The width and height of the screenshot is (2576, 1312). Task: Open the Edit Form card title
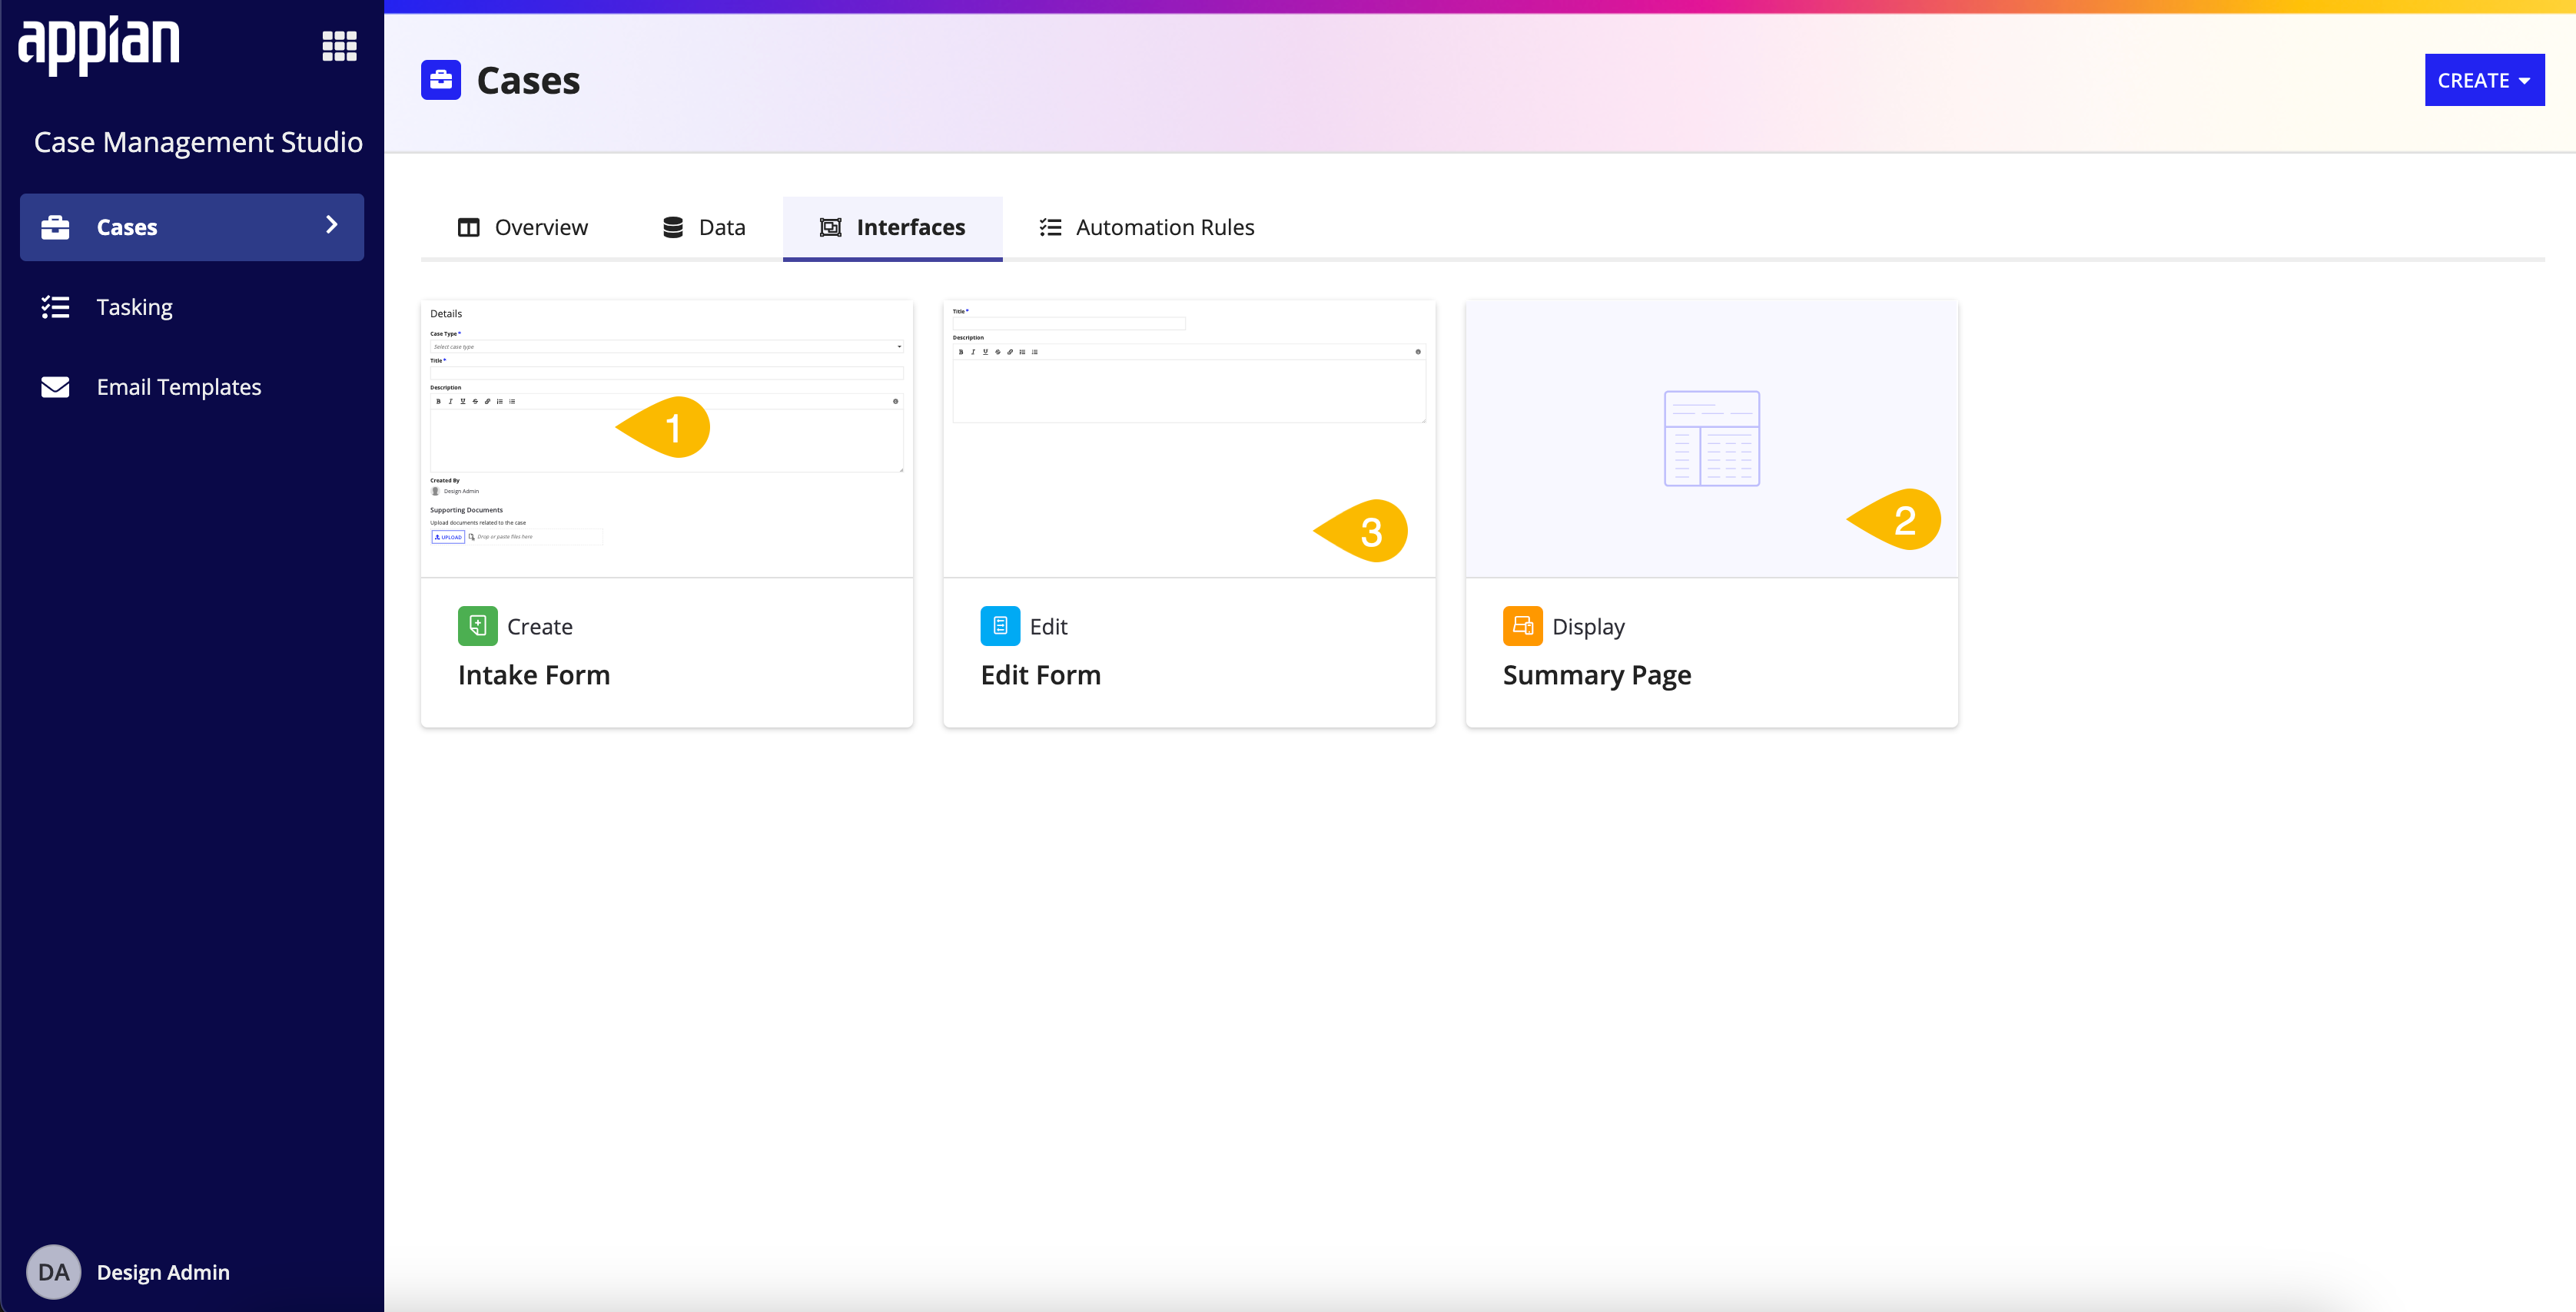click(1041, 675)
